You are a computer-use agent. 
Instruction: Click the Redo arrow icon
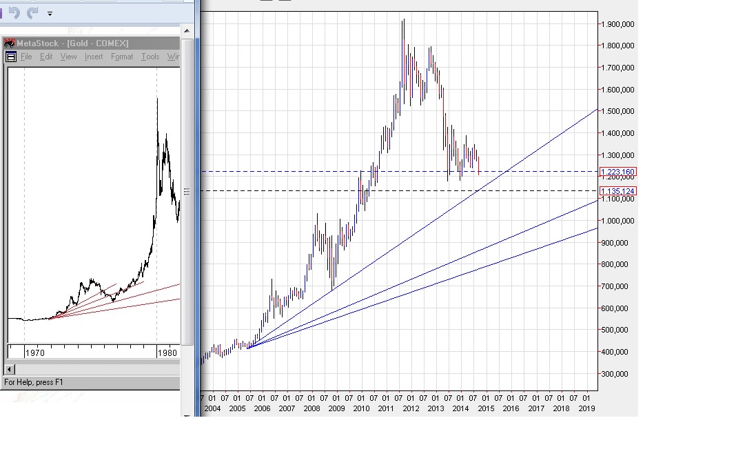click(x=32, y=13)
